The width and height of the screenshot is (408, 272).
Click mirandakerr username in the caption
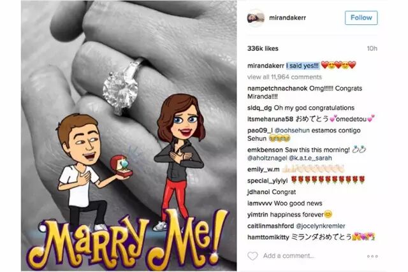(265, 66)
